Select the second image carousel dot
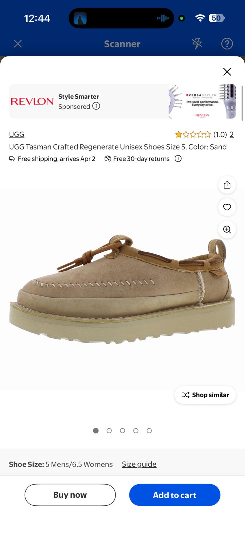245x534 pixels. tap(109, 431)
